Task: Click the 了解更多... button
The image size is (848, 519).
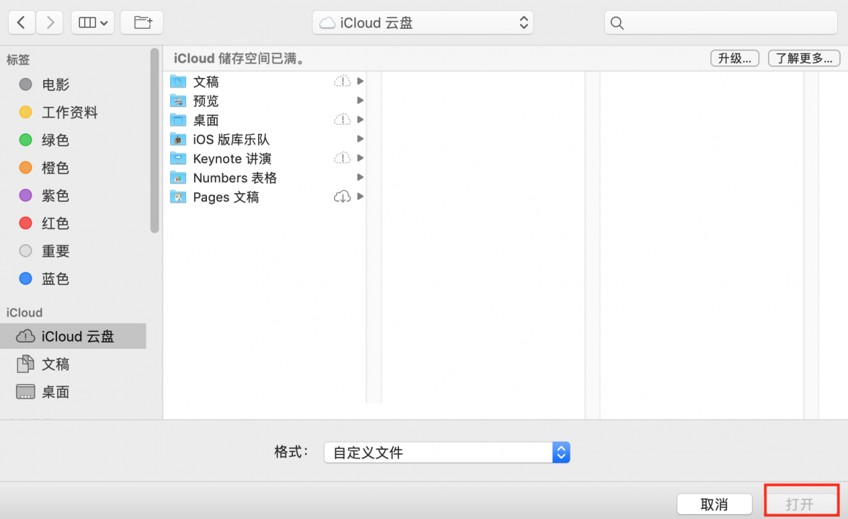Action: 803,58
